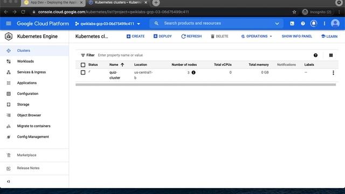Open the Applications section

27,82
